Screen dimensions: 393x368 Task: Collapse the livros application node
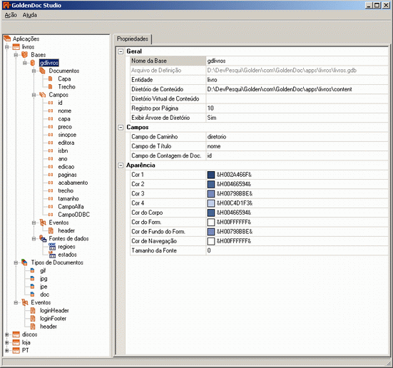(x=7, y=47)
